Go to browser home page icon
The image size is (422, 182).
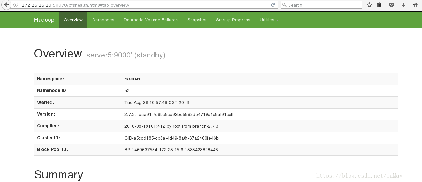click(415, 5)
